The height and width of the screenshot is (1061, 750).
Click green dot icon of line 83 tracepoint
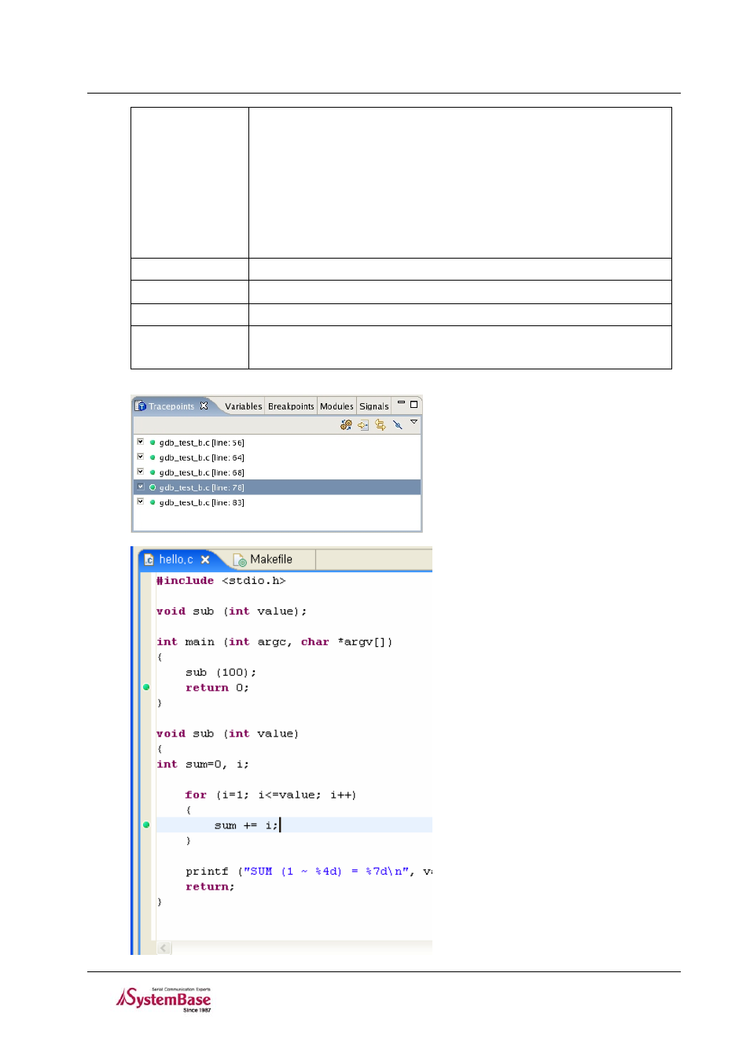click(x=153, y=502)
